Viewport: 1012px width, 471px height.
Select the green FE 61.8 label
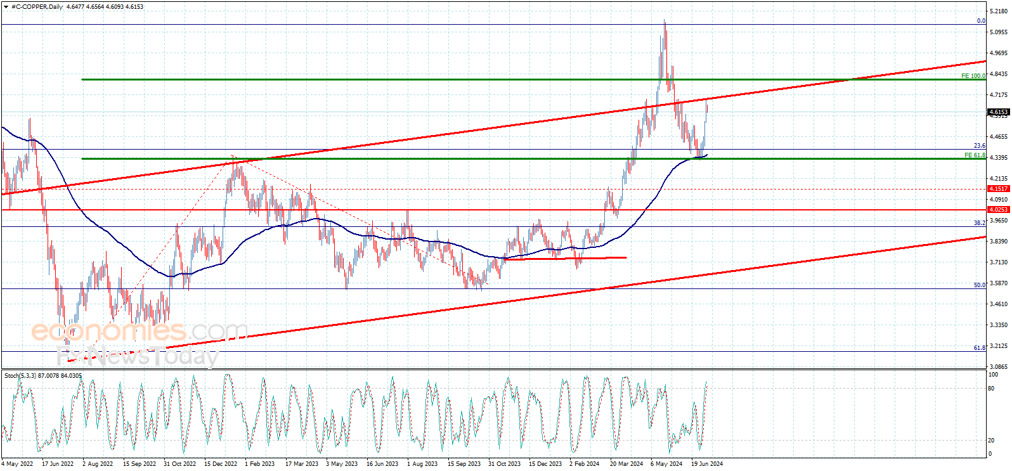coord(975,155)
